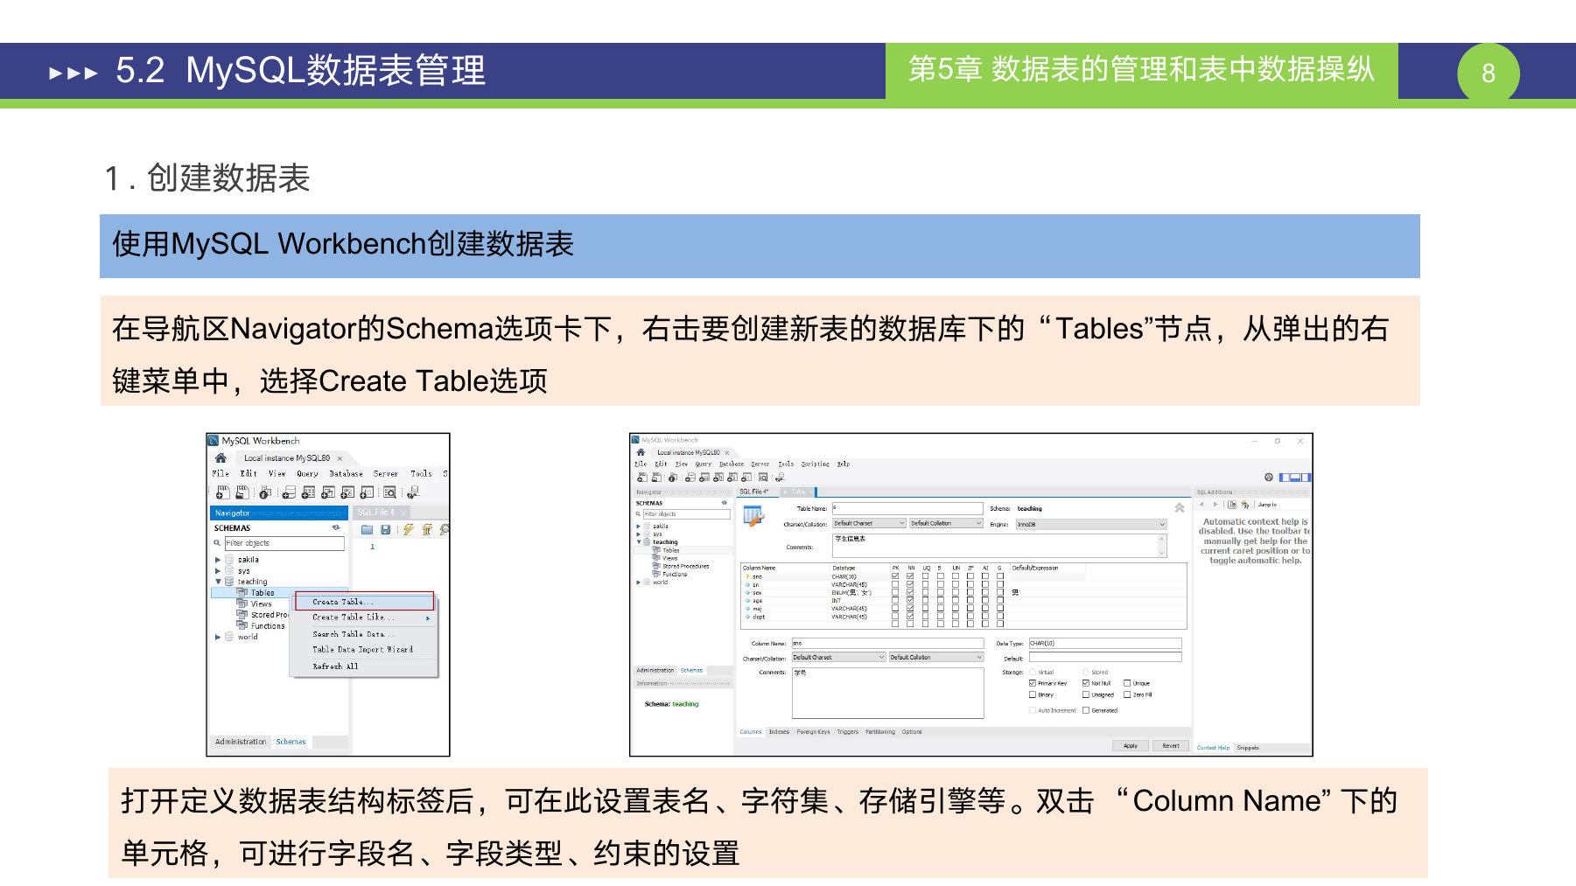Click the Data Type field showing CHAR(10)

click(x=1105, y=643)
